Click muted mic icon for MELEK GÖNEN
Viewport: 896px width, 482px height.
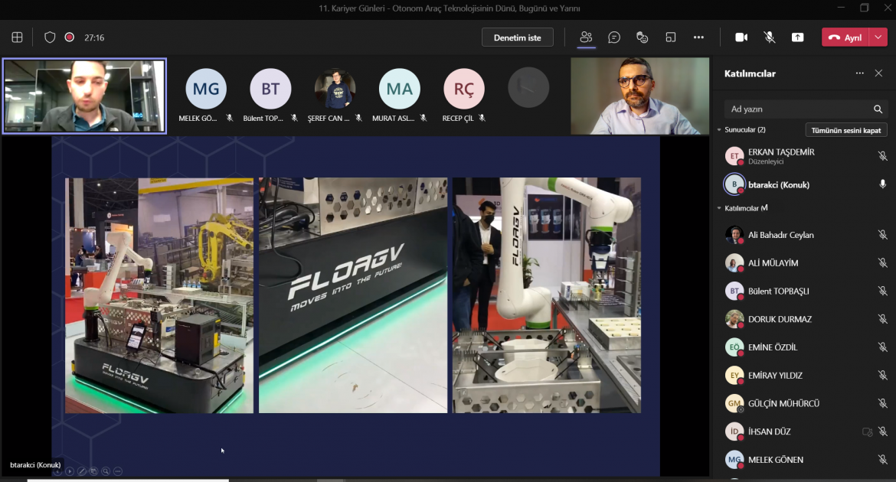click(x=882, y=459)
